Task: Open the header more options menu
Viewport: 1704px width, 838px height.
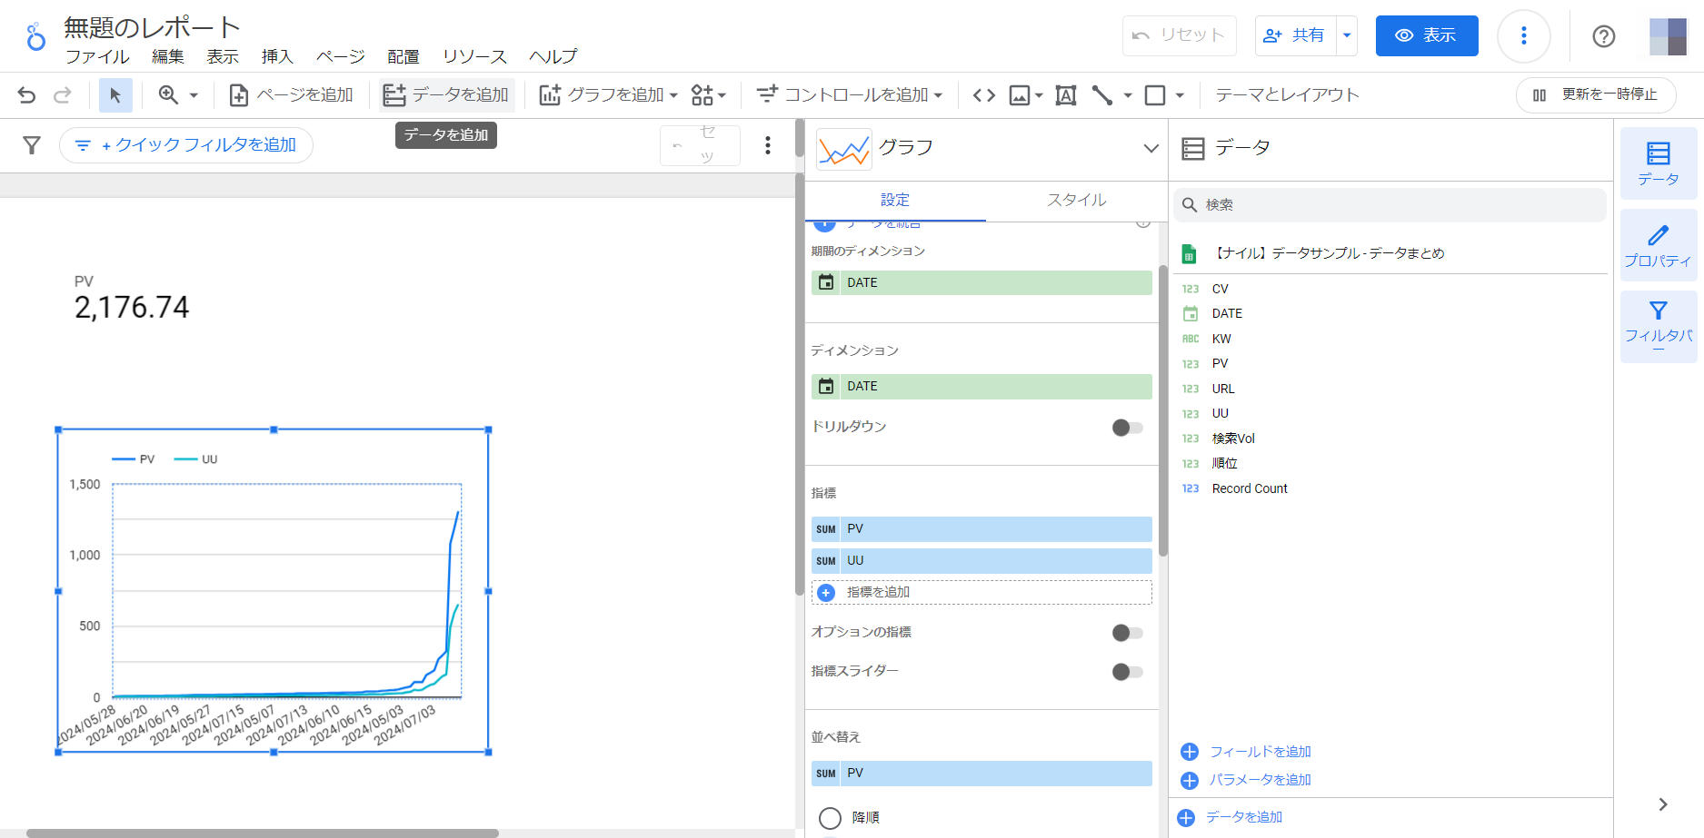Action: pyautogui.click(x=1524, y=35)
